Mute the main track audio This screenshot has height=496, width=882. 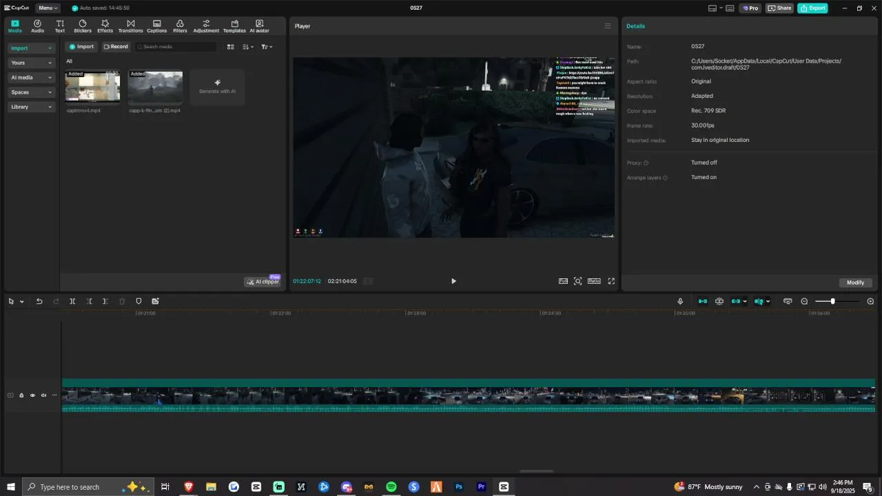click(43, 395)
